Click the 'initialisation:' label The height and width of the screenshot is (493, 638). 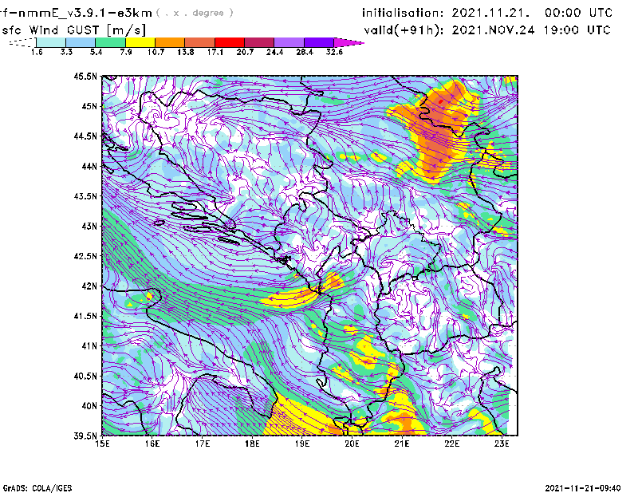click(x=403, y=13)
